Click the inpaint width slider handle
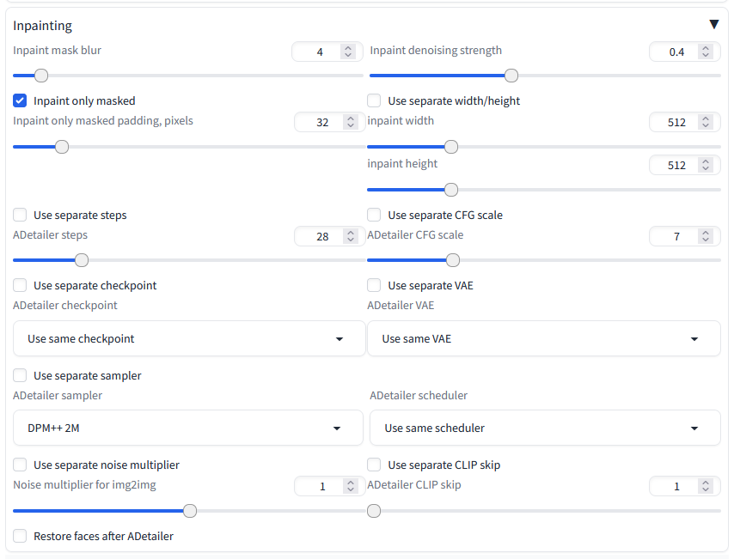The width and height of the screenshot is (734, 559). (450, 147)
